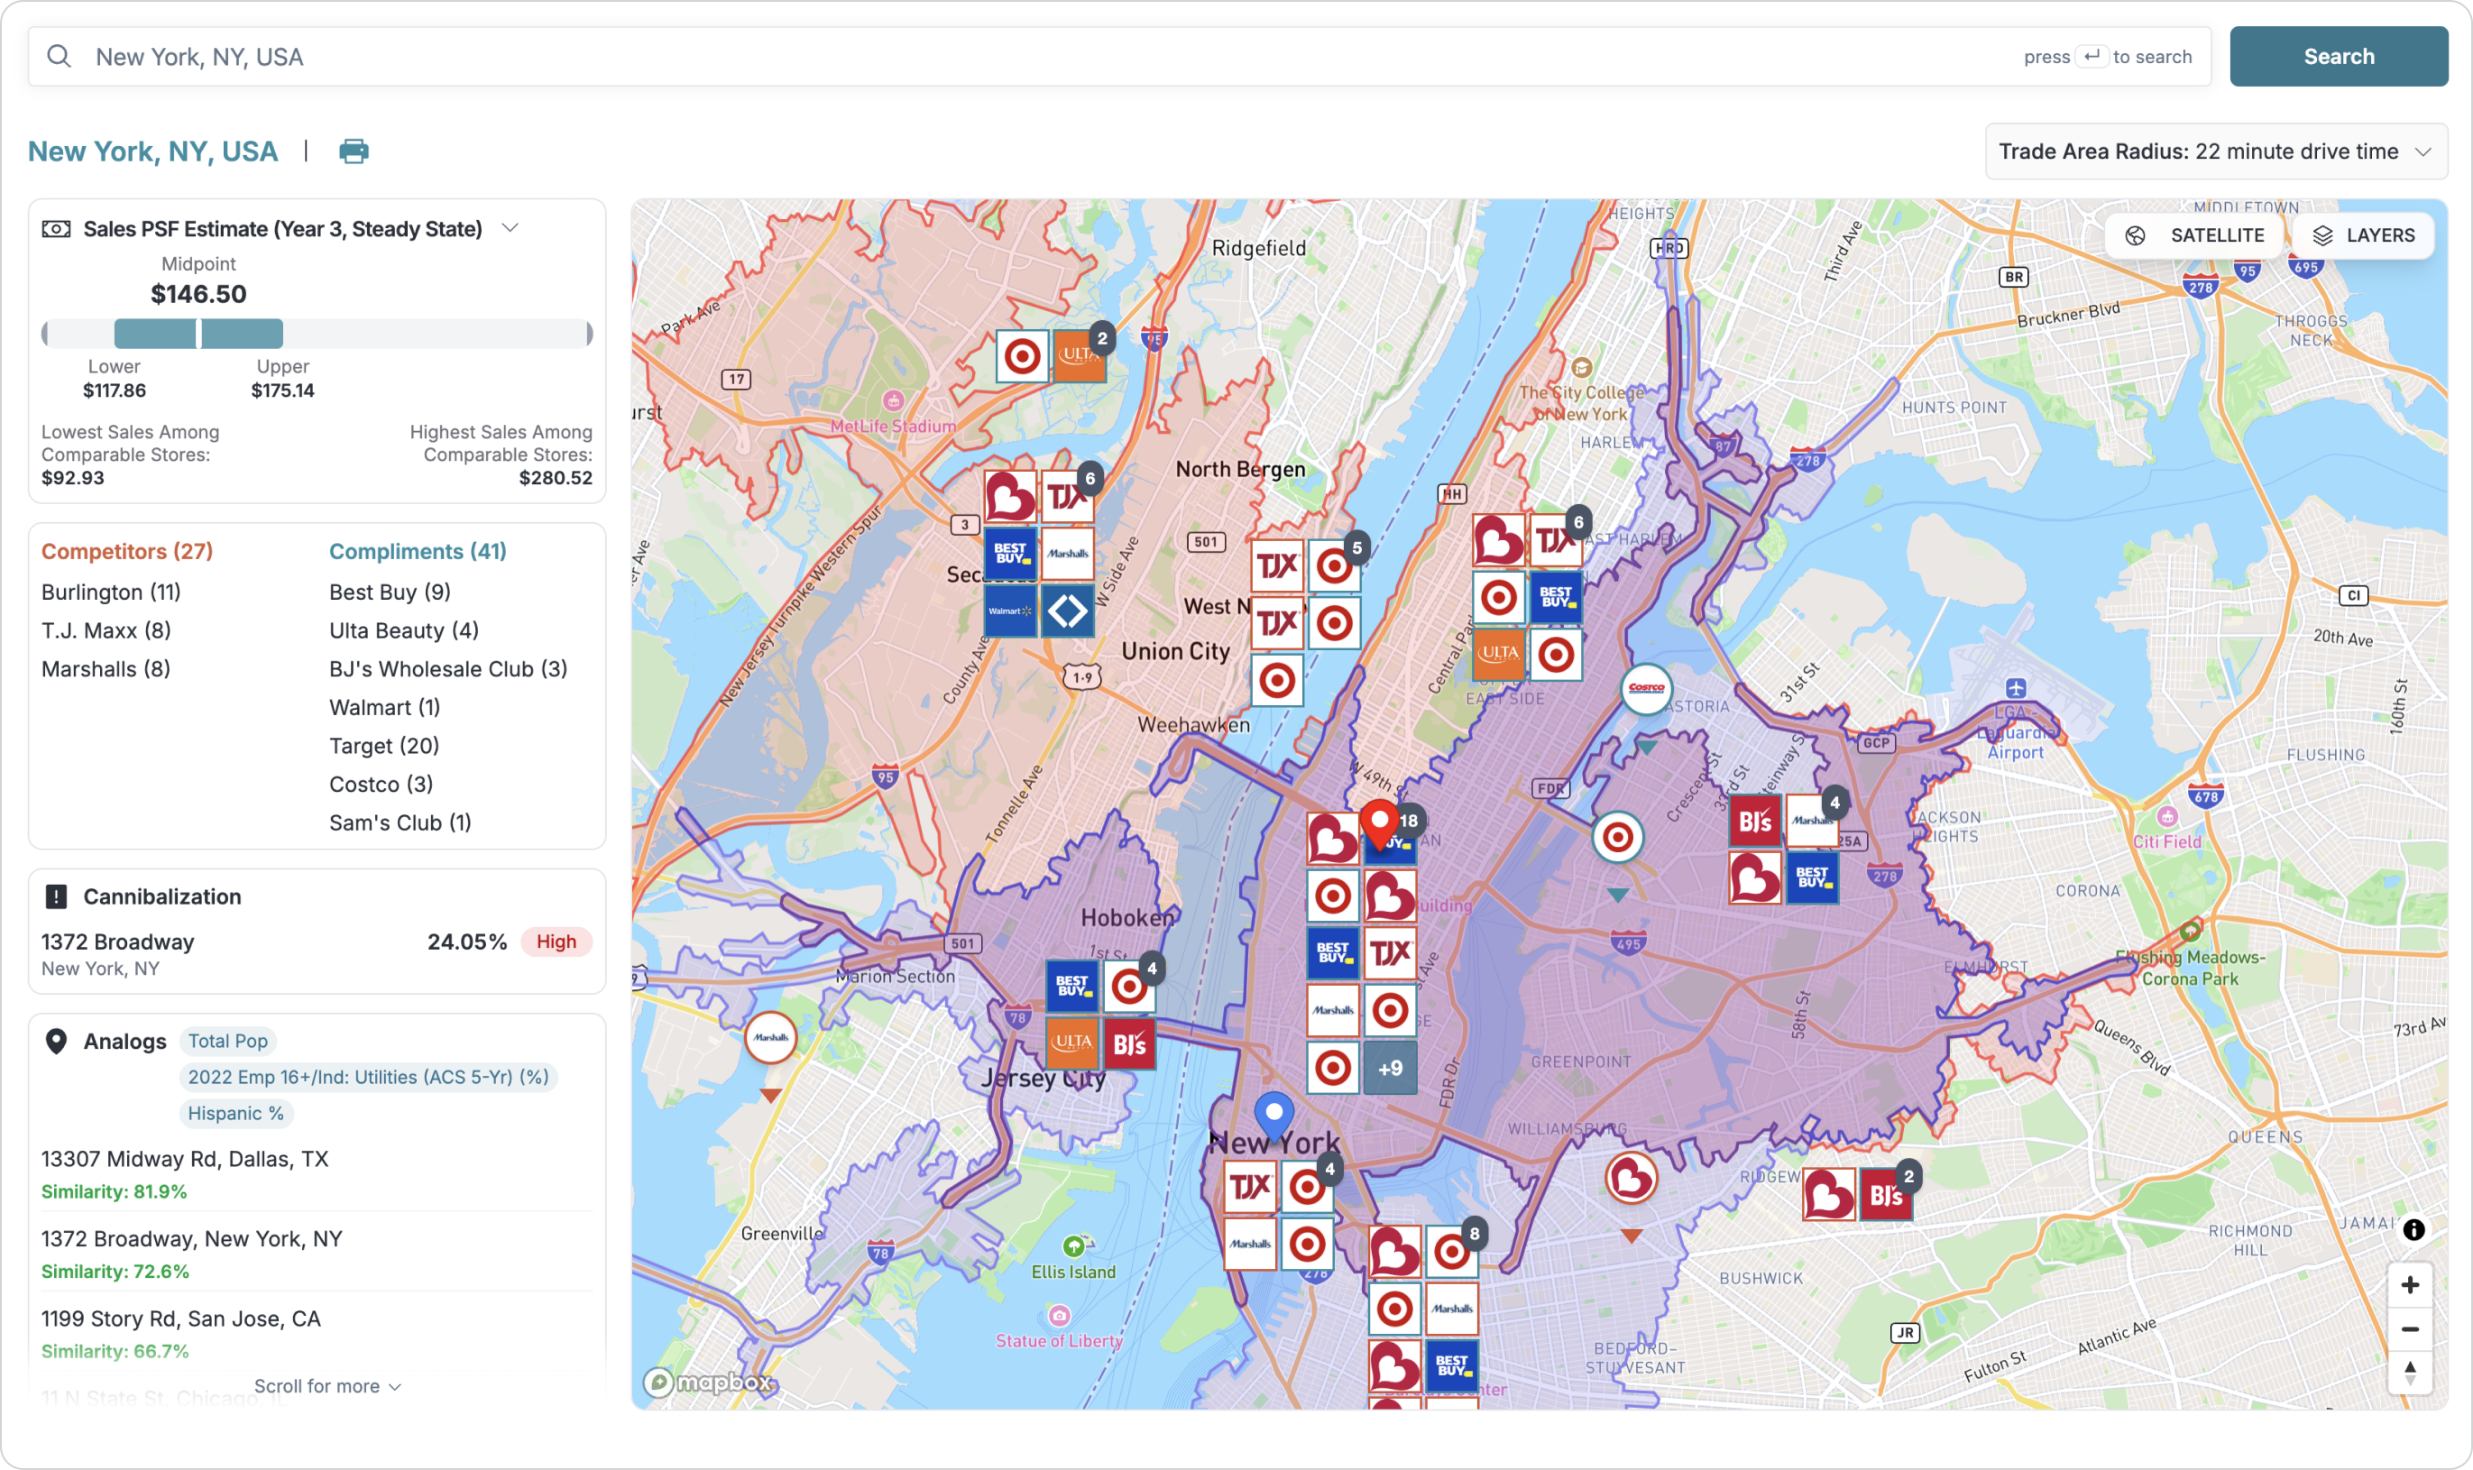Click the High cannibalization badge

[556, 942]
